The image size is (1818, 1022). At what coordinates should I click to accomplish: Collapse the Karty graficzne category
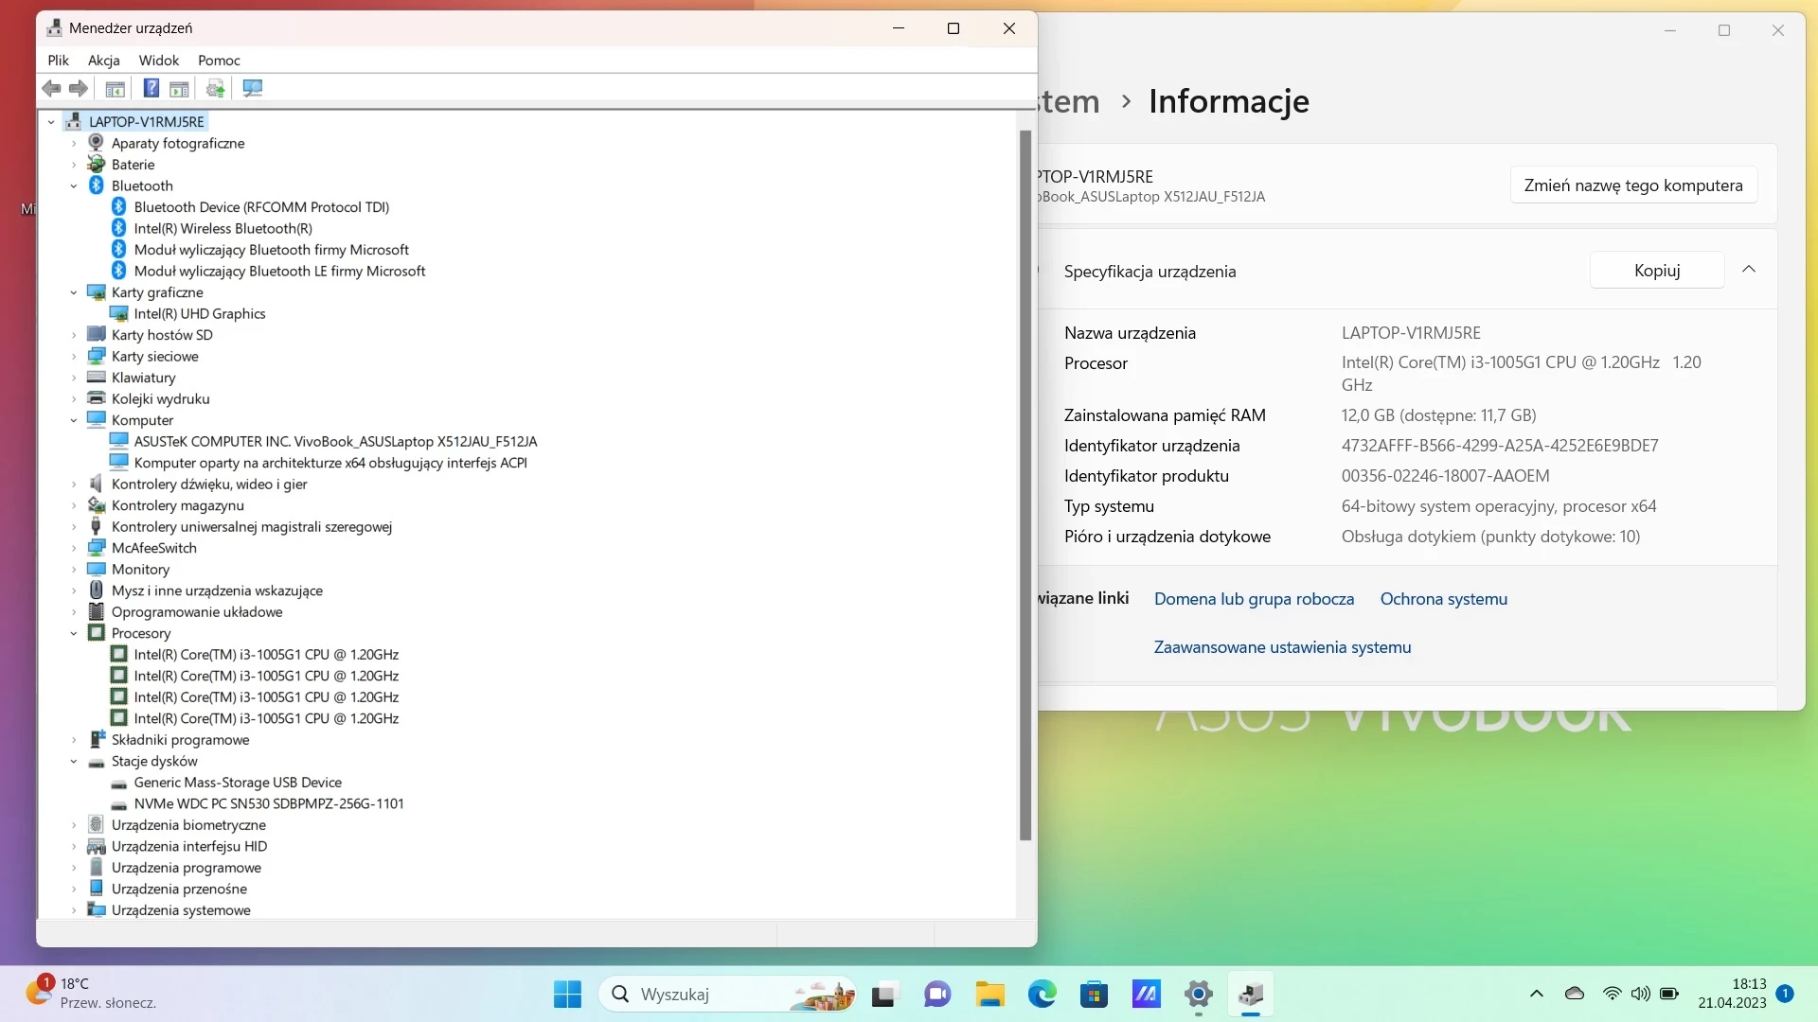coord(74,292)
